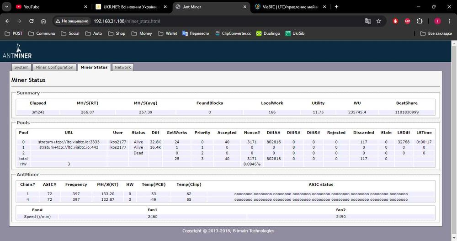The width and height of the screenshot is (457, 241).
Task: Open the Wallet bookmarks folder
Action: click(x=168, y=33)
